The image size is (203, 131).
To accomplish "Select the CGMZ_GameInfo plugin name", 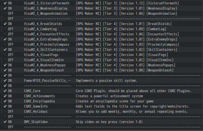I will point(36,107).
